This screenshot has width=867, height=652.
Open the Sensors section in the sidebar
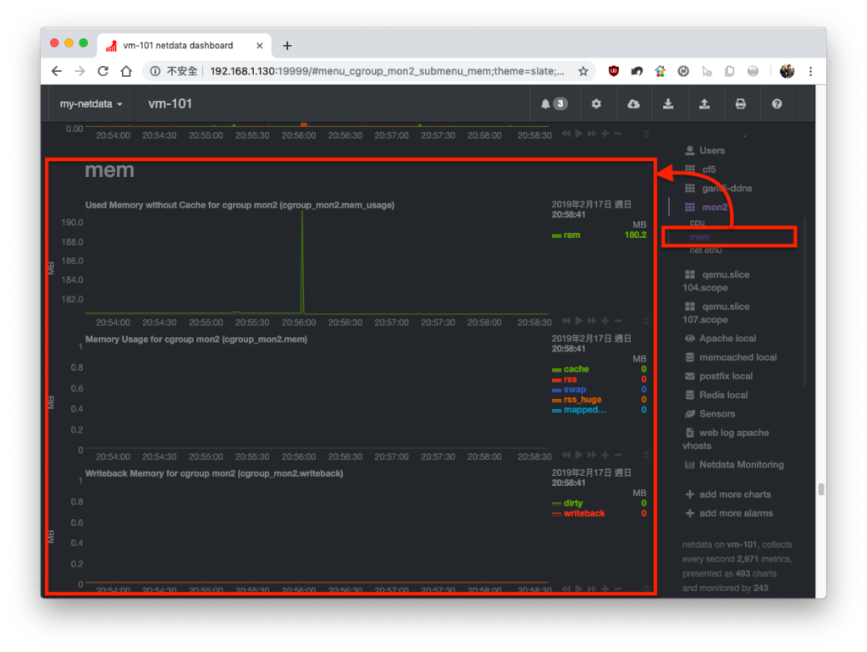coord(710,414)
